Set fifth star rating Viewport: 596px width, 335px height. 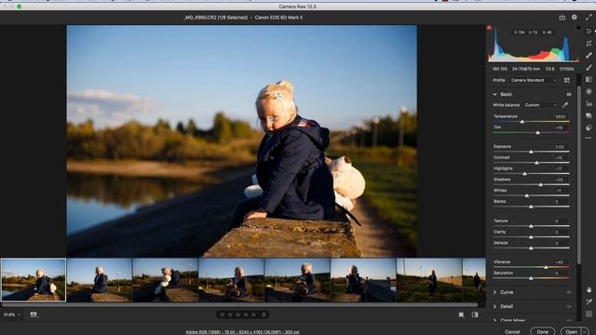pos(253,315)
